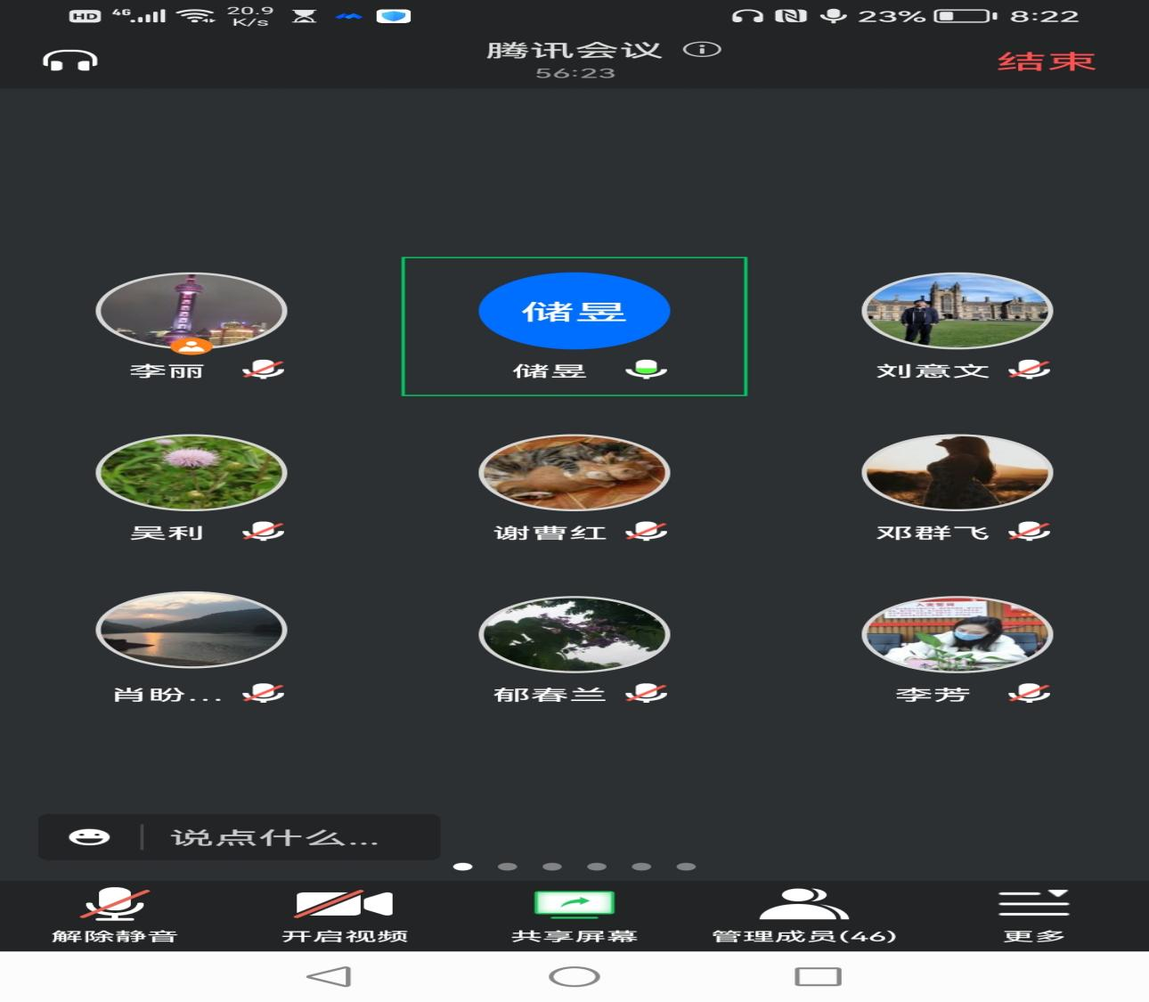Tap 刘意文's muted microphone icon
This screenshot has height=1002, width=1149.
point(1030,370)
